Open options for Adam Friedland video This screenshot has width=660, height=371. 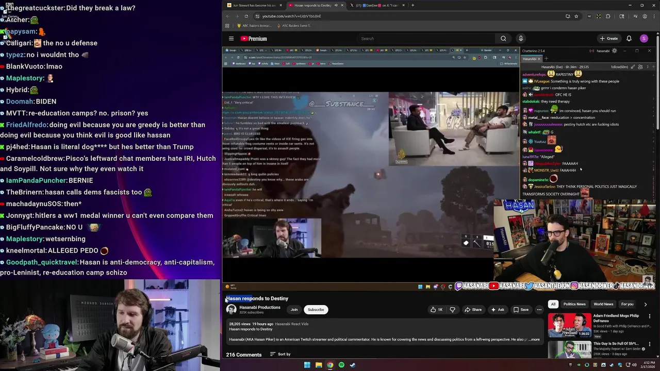(650, 316)
